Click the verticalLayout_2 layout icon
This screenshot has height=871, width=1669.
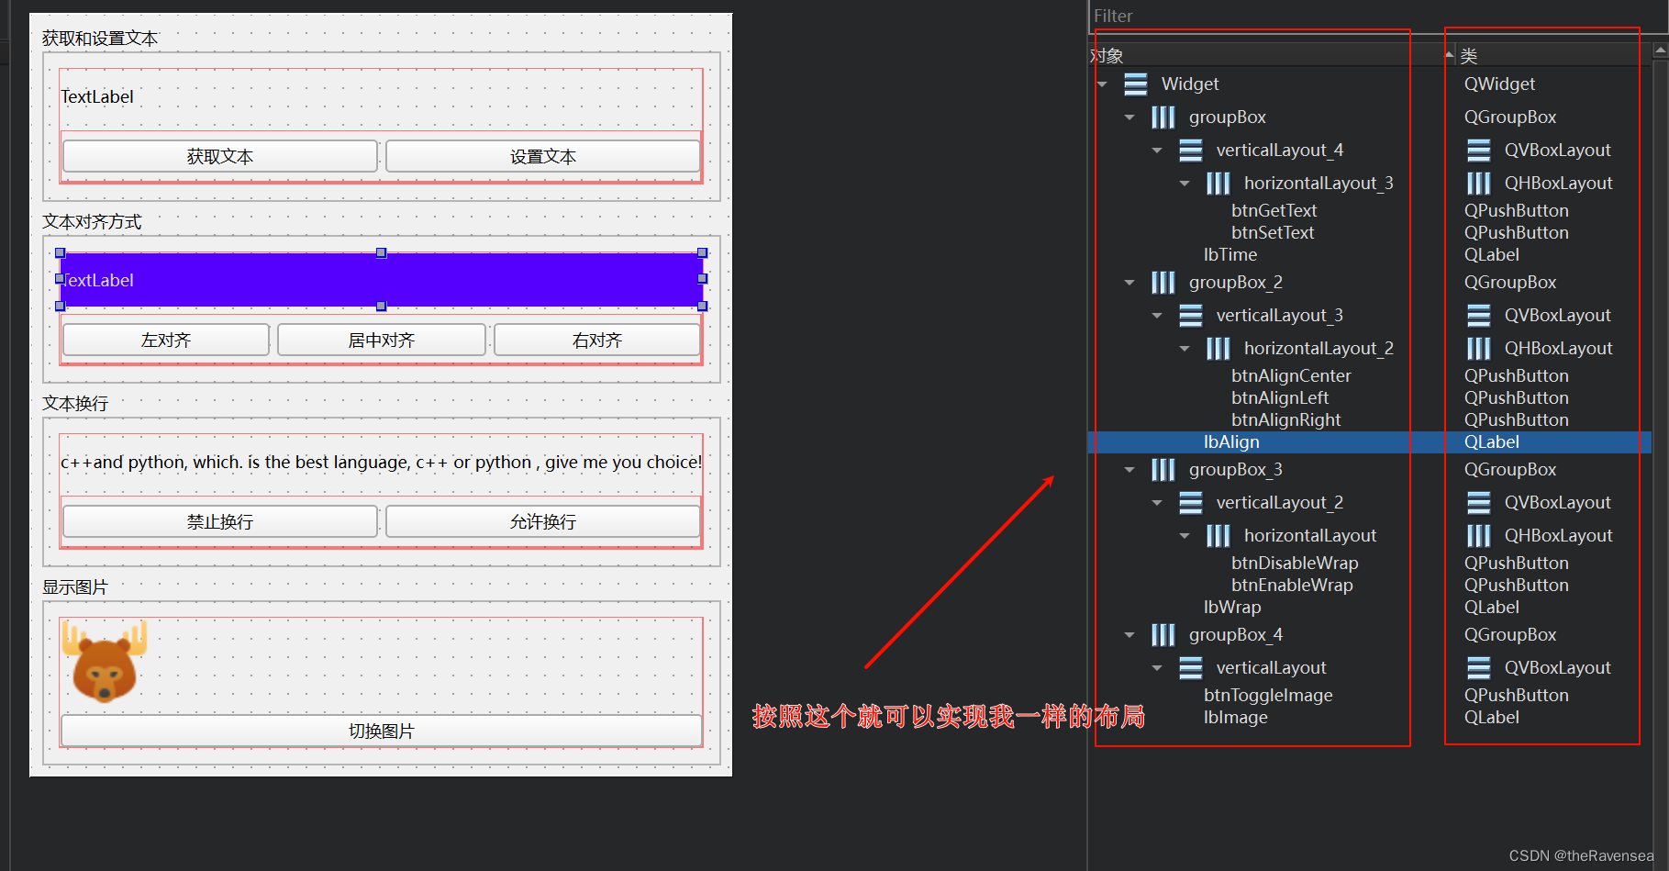pos(1191,503)
